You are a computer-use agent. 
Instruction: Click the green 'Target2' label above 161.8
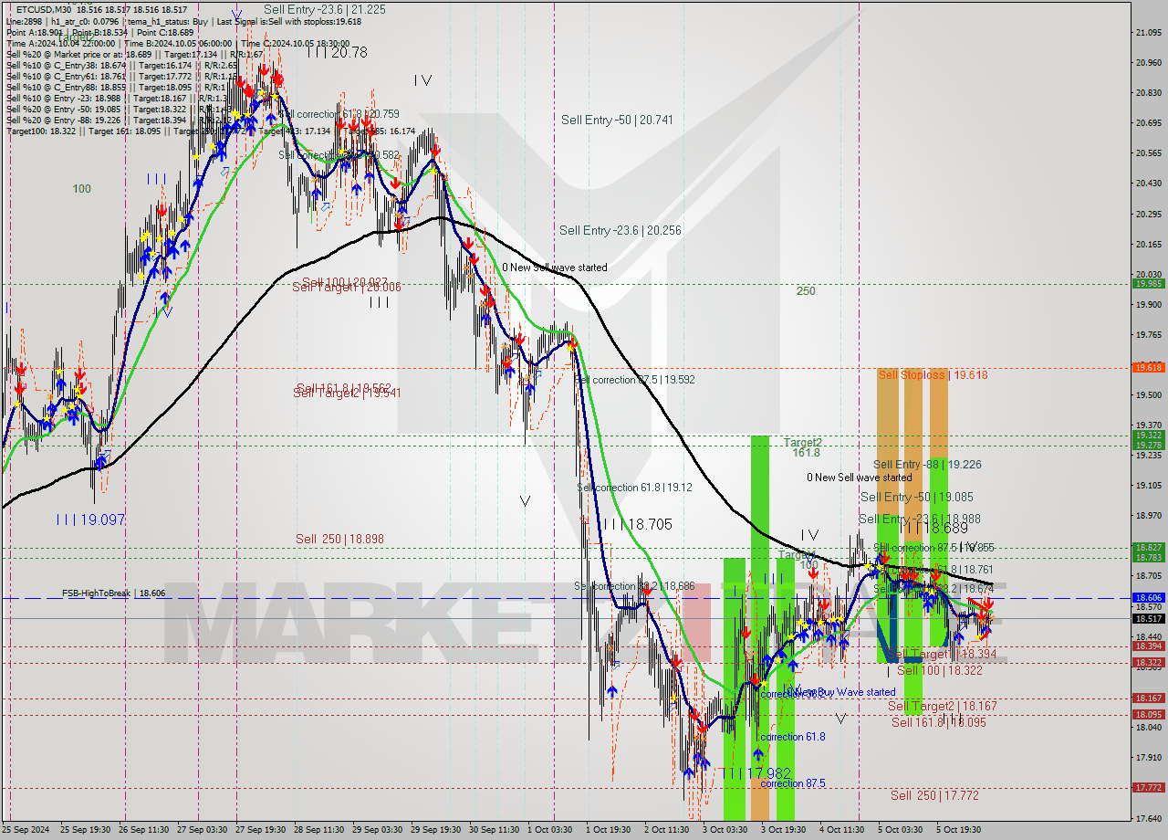803,442
